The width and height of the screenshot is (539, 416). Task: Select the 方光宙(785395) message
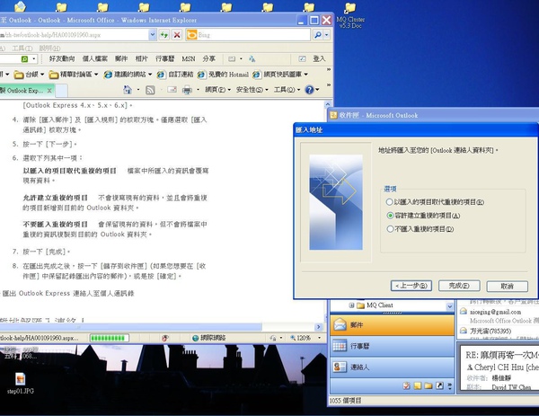coord(498,331)
